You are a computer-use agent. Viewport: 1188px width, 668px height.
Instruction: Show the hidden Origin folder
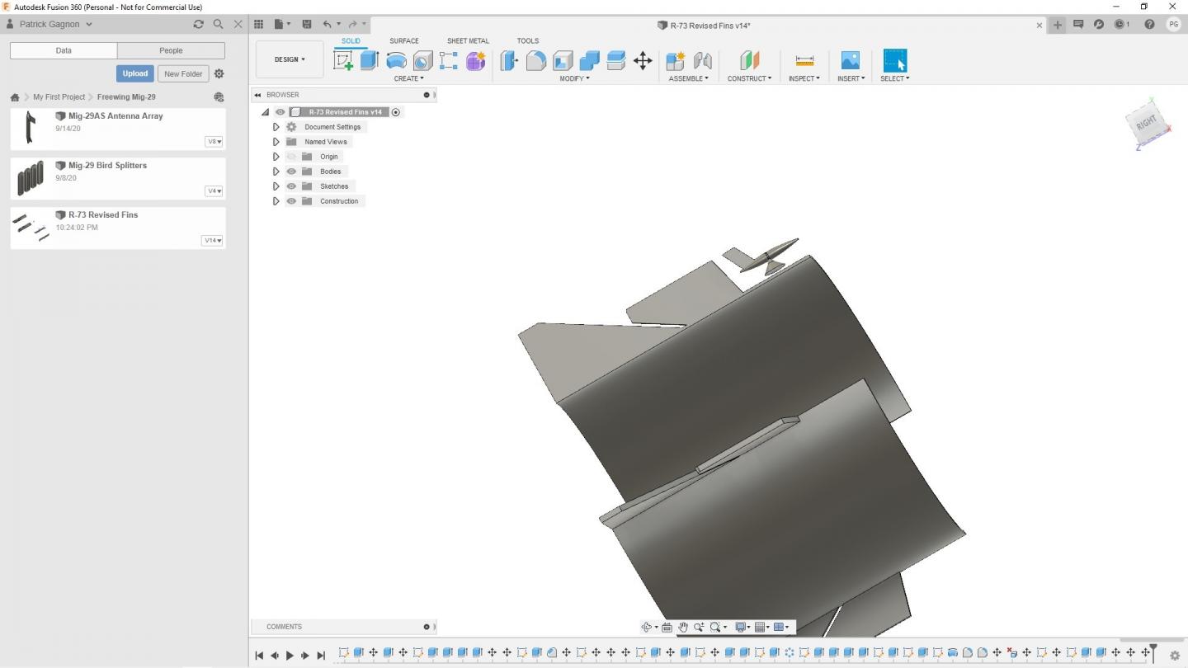[291, 157]
